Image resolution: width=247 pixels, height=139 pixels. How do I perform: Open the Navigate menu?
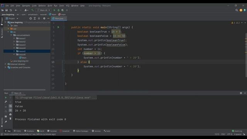(26, 6)
